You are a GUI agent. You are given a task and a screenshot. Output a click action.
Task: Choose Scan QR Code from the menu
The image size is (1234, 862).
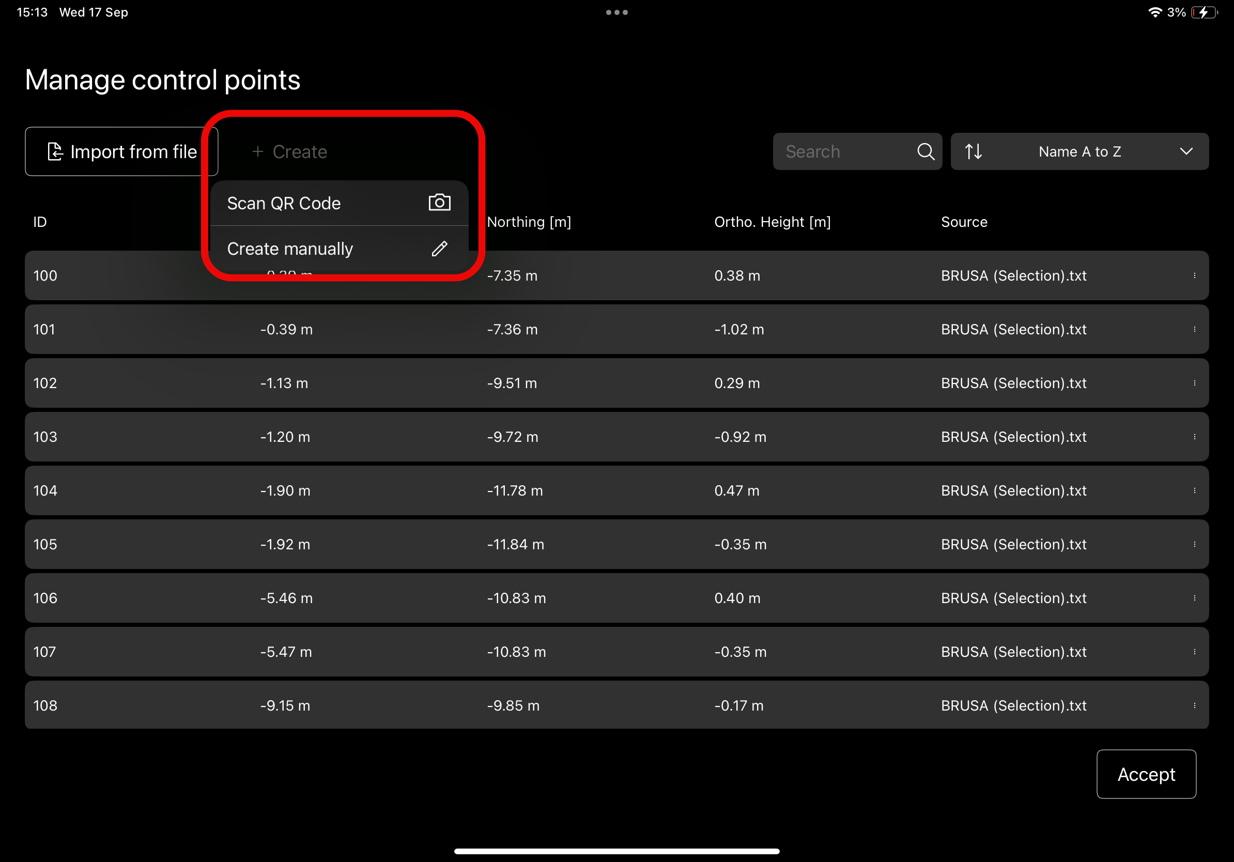click(x=284, y=203)
